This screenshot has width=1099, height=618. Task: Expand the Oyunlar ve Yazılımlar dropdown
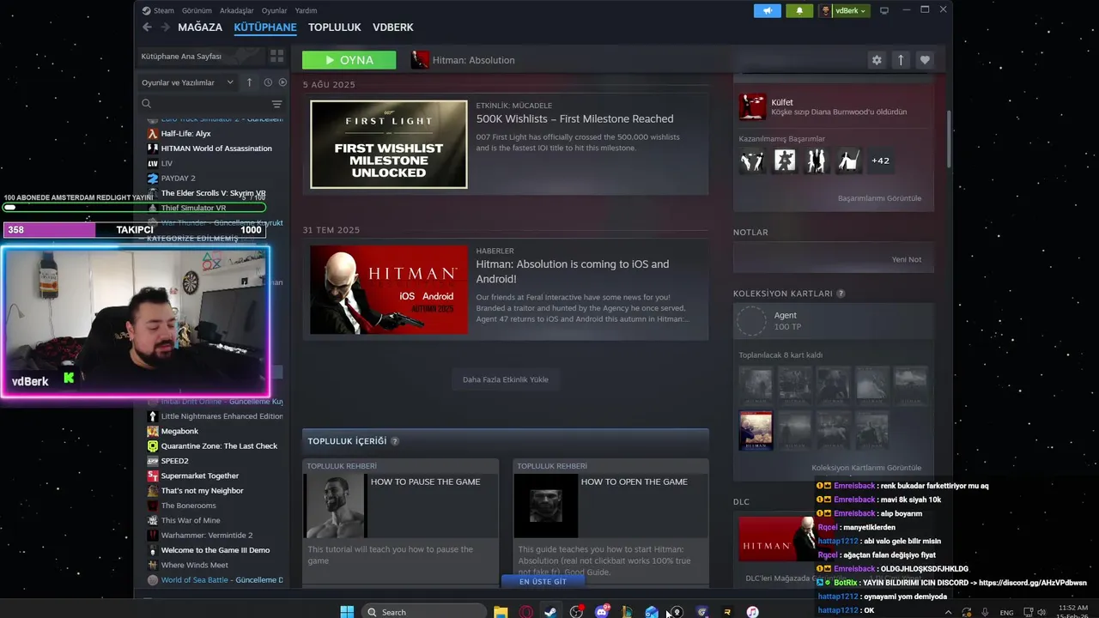(187, 82)
